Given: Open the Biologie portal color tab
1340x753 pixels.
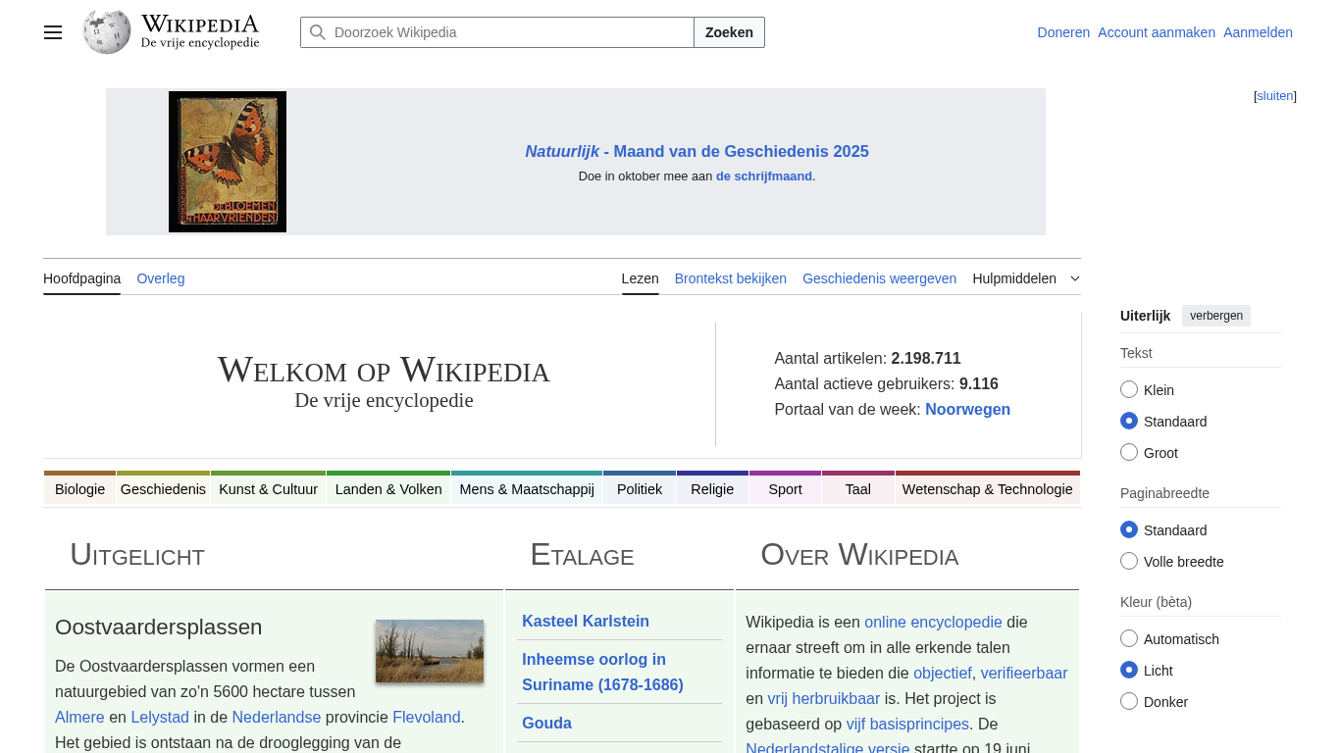Looking at the screenshot, I should 79,489.
